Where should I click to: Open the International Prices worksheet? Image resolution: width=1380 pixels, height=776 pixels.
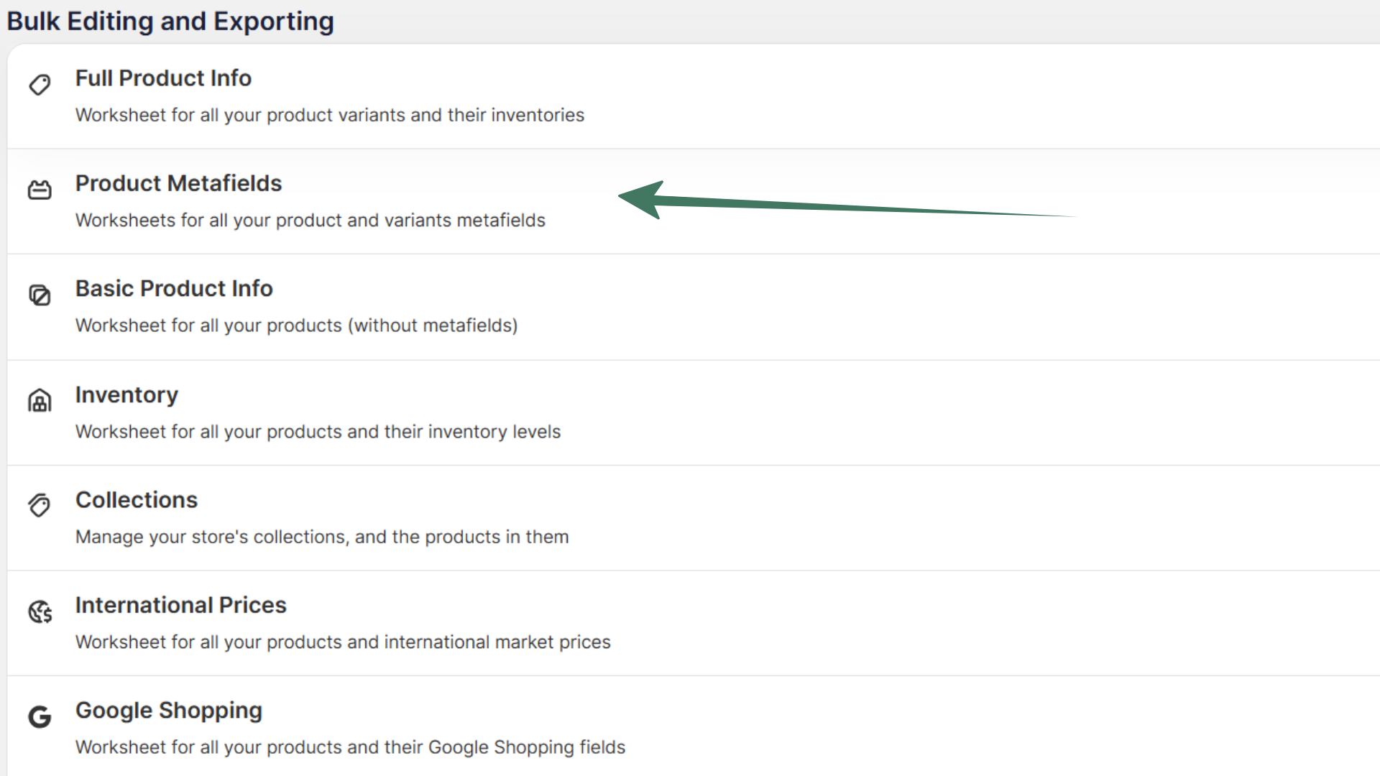tap(180, 604)
